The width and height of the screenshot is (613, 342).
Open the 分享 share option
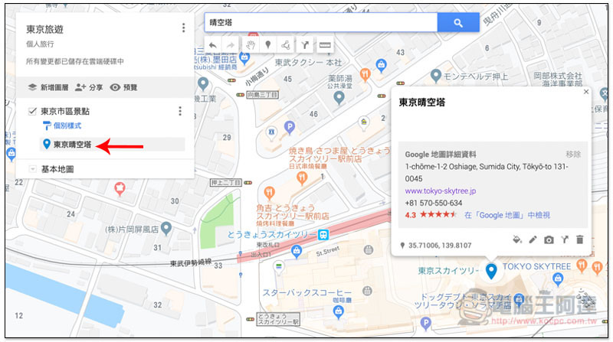point(89,87)
